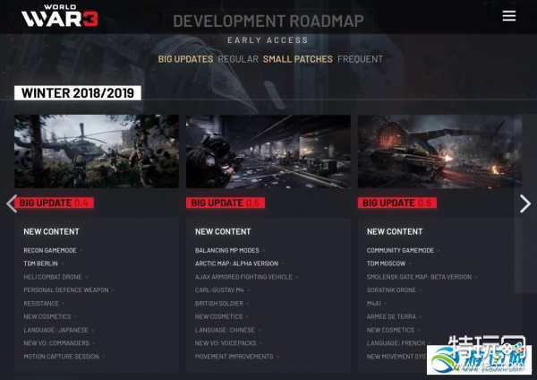
Task: Click the Winter 2018/2019 heading label
Action: 77,92
